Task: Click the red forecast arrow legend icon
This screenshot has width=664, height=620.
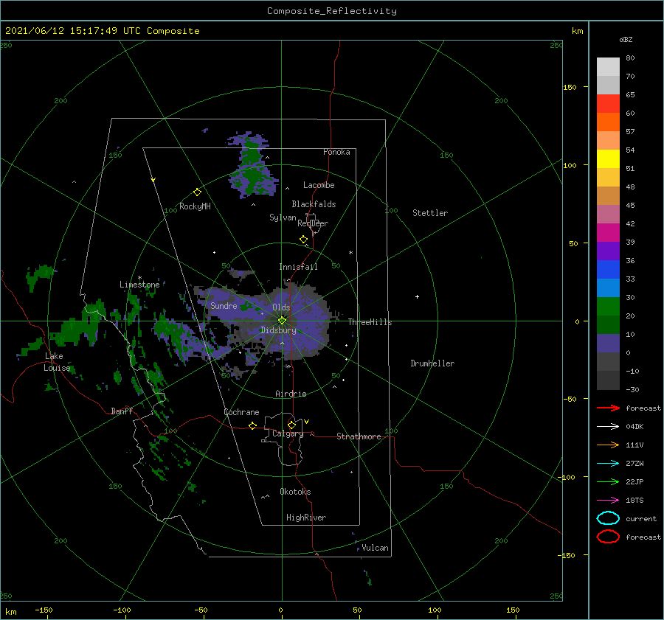Action: (608, 408)
